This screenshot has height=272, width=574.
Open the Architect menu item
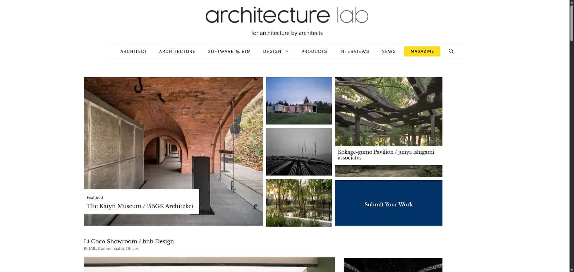coord(134,51)
